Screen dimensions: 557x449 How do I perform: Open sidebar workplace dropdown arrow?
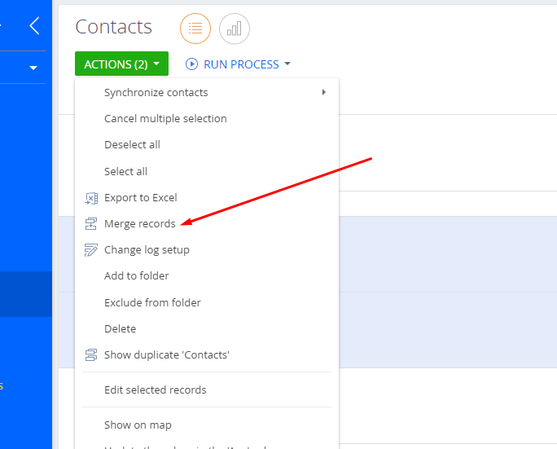coord(33,68)
